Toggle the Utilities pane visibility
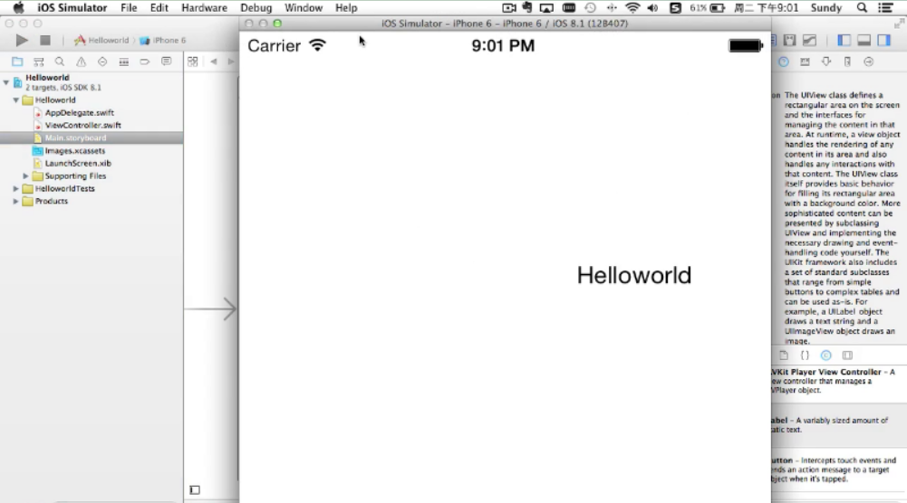 click(x=883, y=41)
